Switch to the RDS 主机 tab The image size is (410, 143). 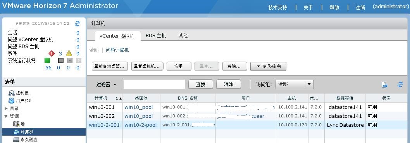[156, 35]
